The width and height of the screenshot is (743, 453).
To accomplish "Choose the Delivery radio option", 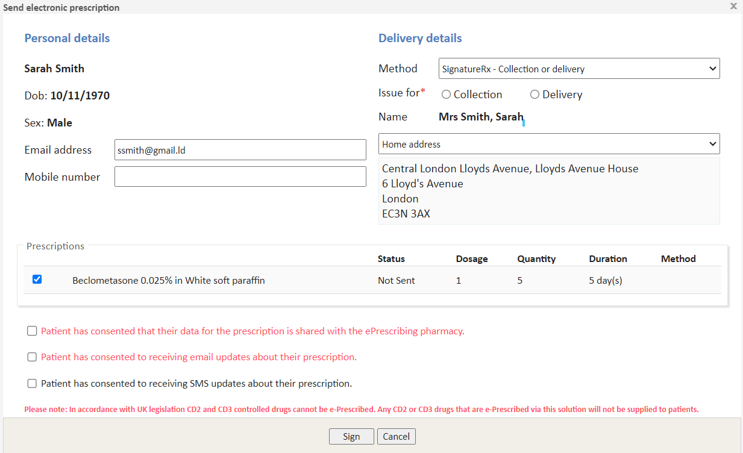I will coord(535,95).
